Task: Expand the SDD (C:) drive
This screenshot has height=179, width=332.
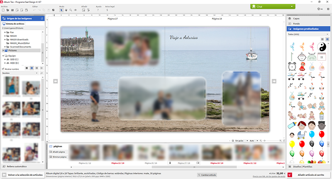Action: click(x=5, y=60)
